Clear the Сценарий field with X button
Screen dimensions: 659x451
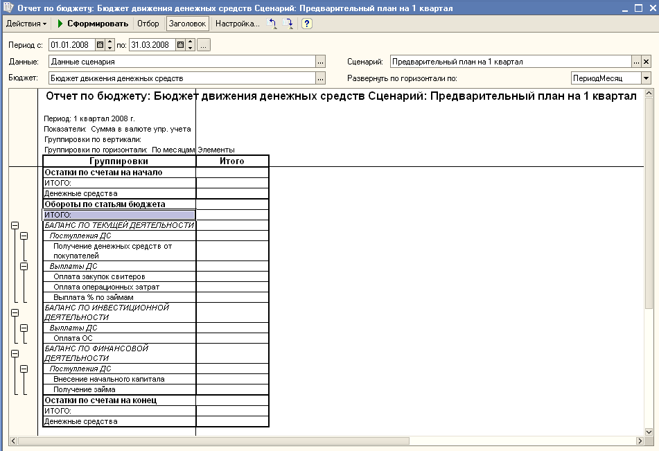point(647,62)
